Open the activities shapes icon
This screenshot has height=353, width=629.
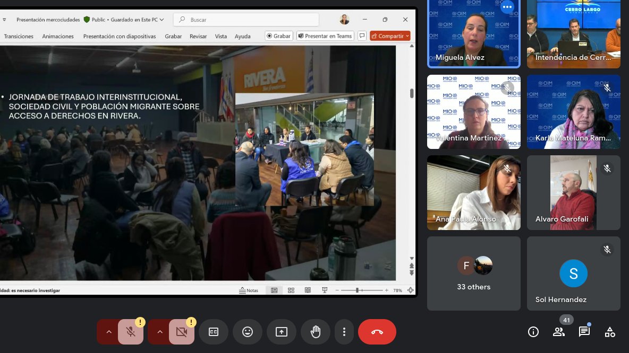(x=610, y=332)
